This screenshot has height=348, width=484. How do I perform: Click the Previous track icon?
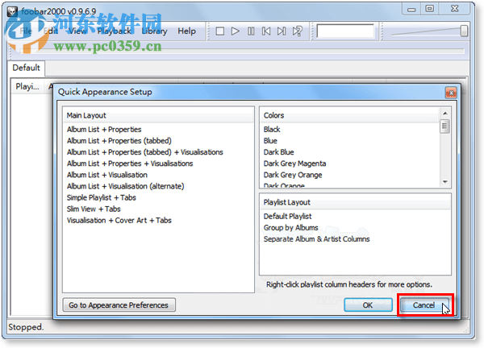tap(266, 31)
